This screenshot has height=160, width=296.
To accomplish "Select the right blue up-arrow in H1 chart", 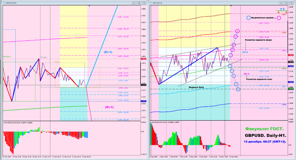I will tap(284, 9).
